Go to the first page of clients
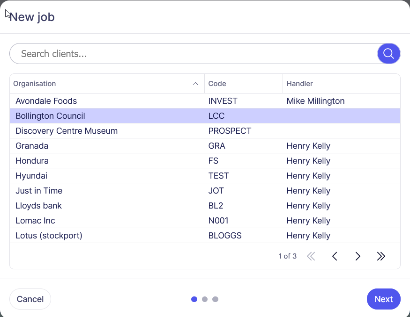This screenshot has height=317, width=410. (x=311, y=256)
